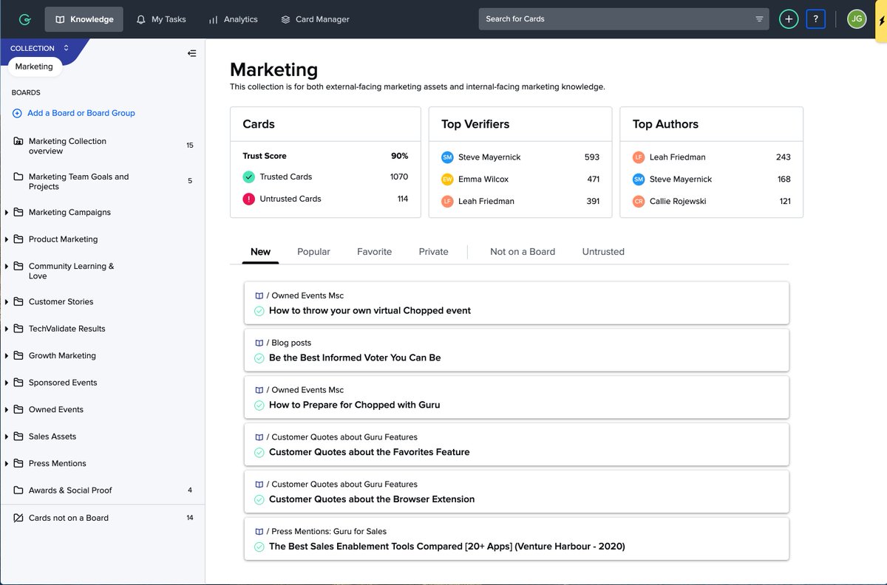887x585 pixels.
Task: Click Emma Wilcox verifier count 471
Action: pos(593,179)
